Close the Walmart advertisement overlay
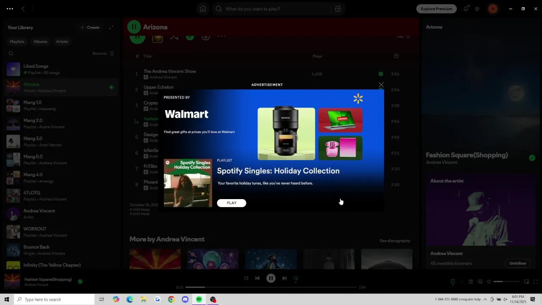The height and width of the screenshot is (305, 542). pyautogui.click(x=381, y=85)
